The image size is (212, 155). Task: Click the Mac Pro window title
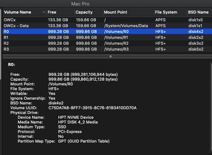point(80,4)
